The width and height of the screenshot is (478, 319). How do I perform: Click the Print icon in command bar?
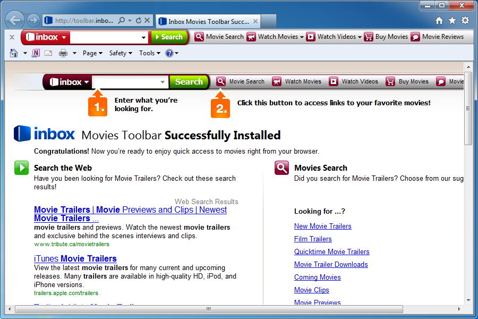[63, 53]
